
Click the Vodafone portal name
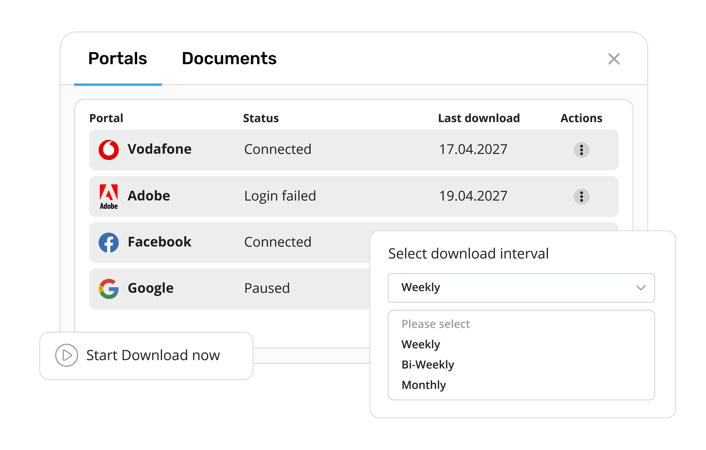click(x=160, y=149)
